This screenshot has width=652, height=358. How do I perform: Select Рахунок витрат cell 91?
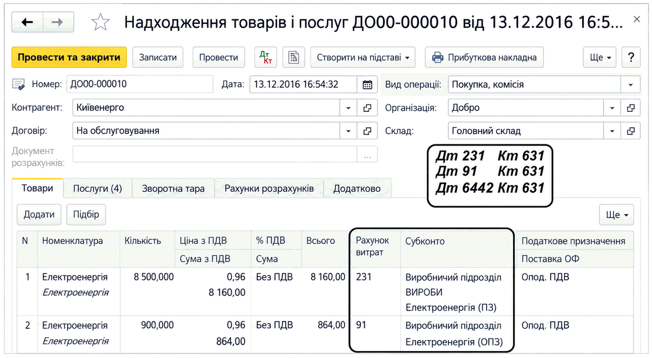click(x=361, y=325)
